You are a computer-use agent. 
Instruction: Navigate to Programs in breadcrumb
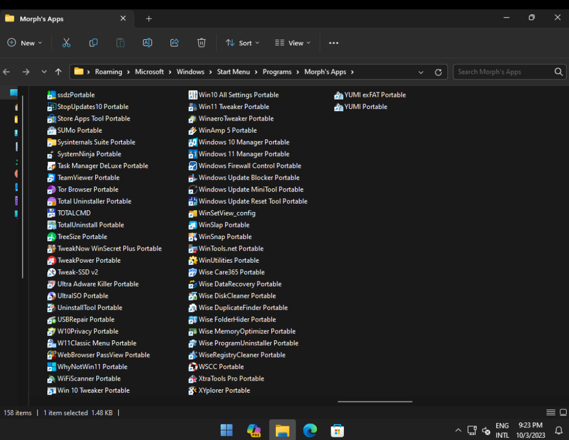(x=277, y=72)
